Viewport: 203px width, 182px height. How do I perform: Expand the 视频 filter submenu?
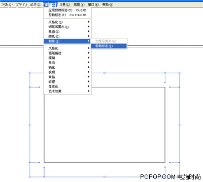click(x=67, y=72)
